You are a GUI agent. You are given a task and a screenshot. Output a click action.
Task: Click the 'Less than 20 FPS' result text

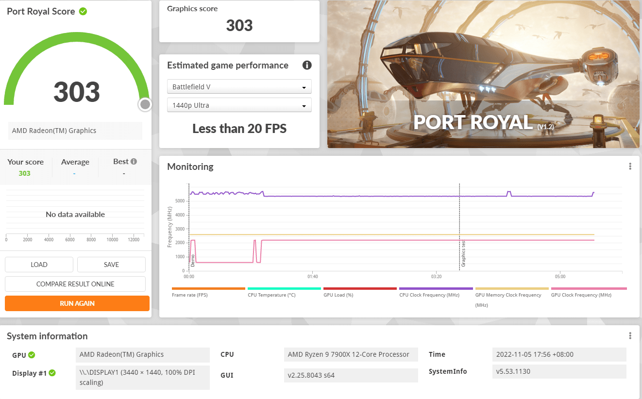tap(239, 129)
